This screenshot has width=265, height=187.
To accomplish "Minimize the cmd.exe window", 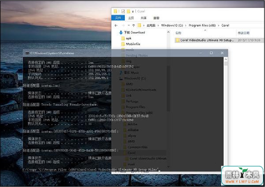I will pos(201,53).
